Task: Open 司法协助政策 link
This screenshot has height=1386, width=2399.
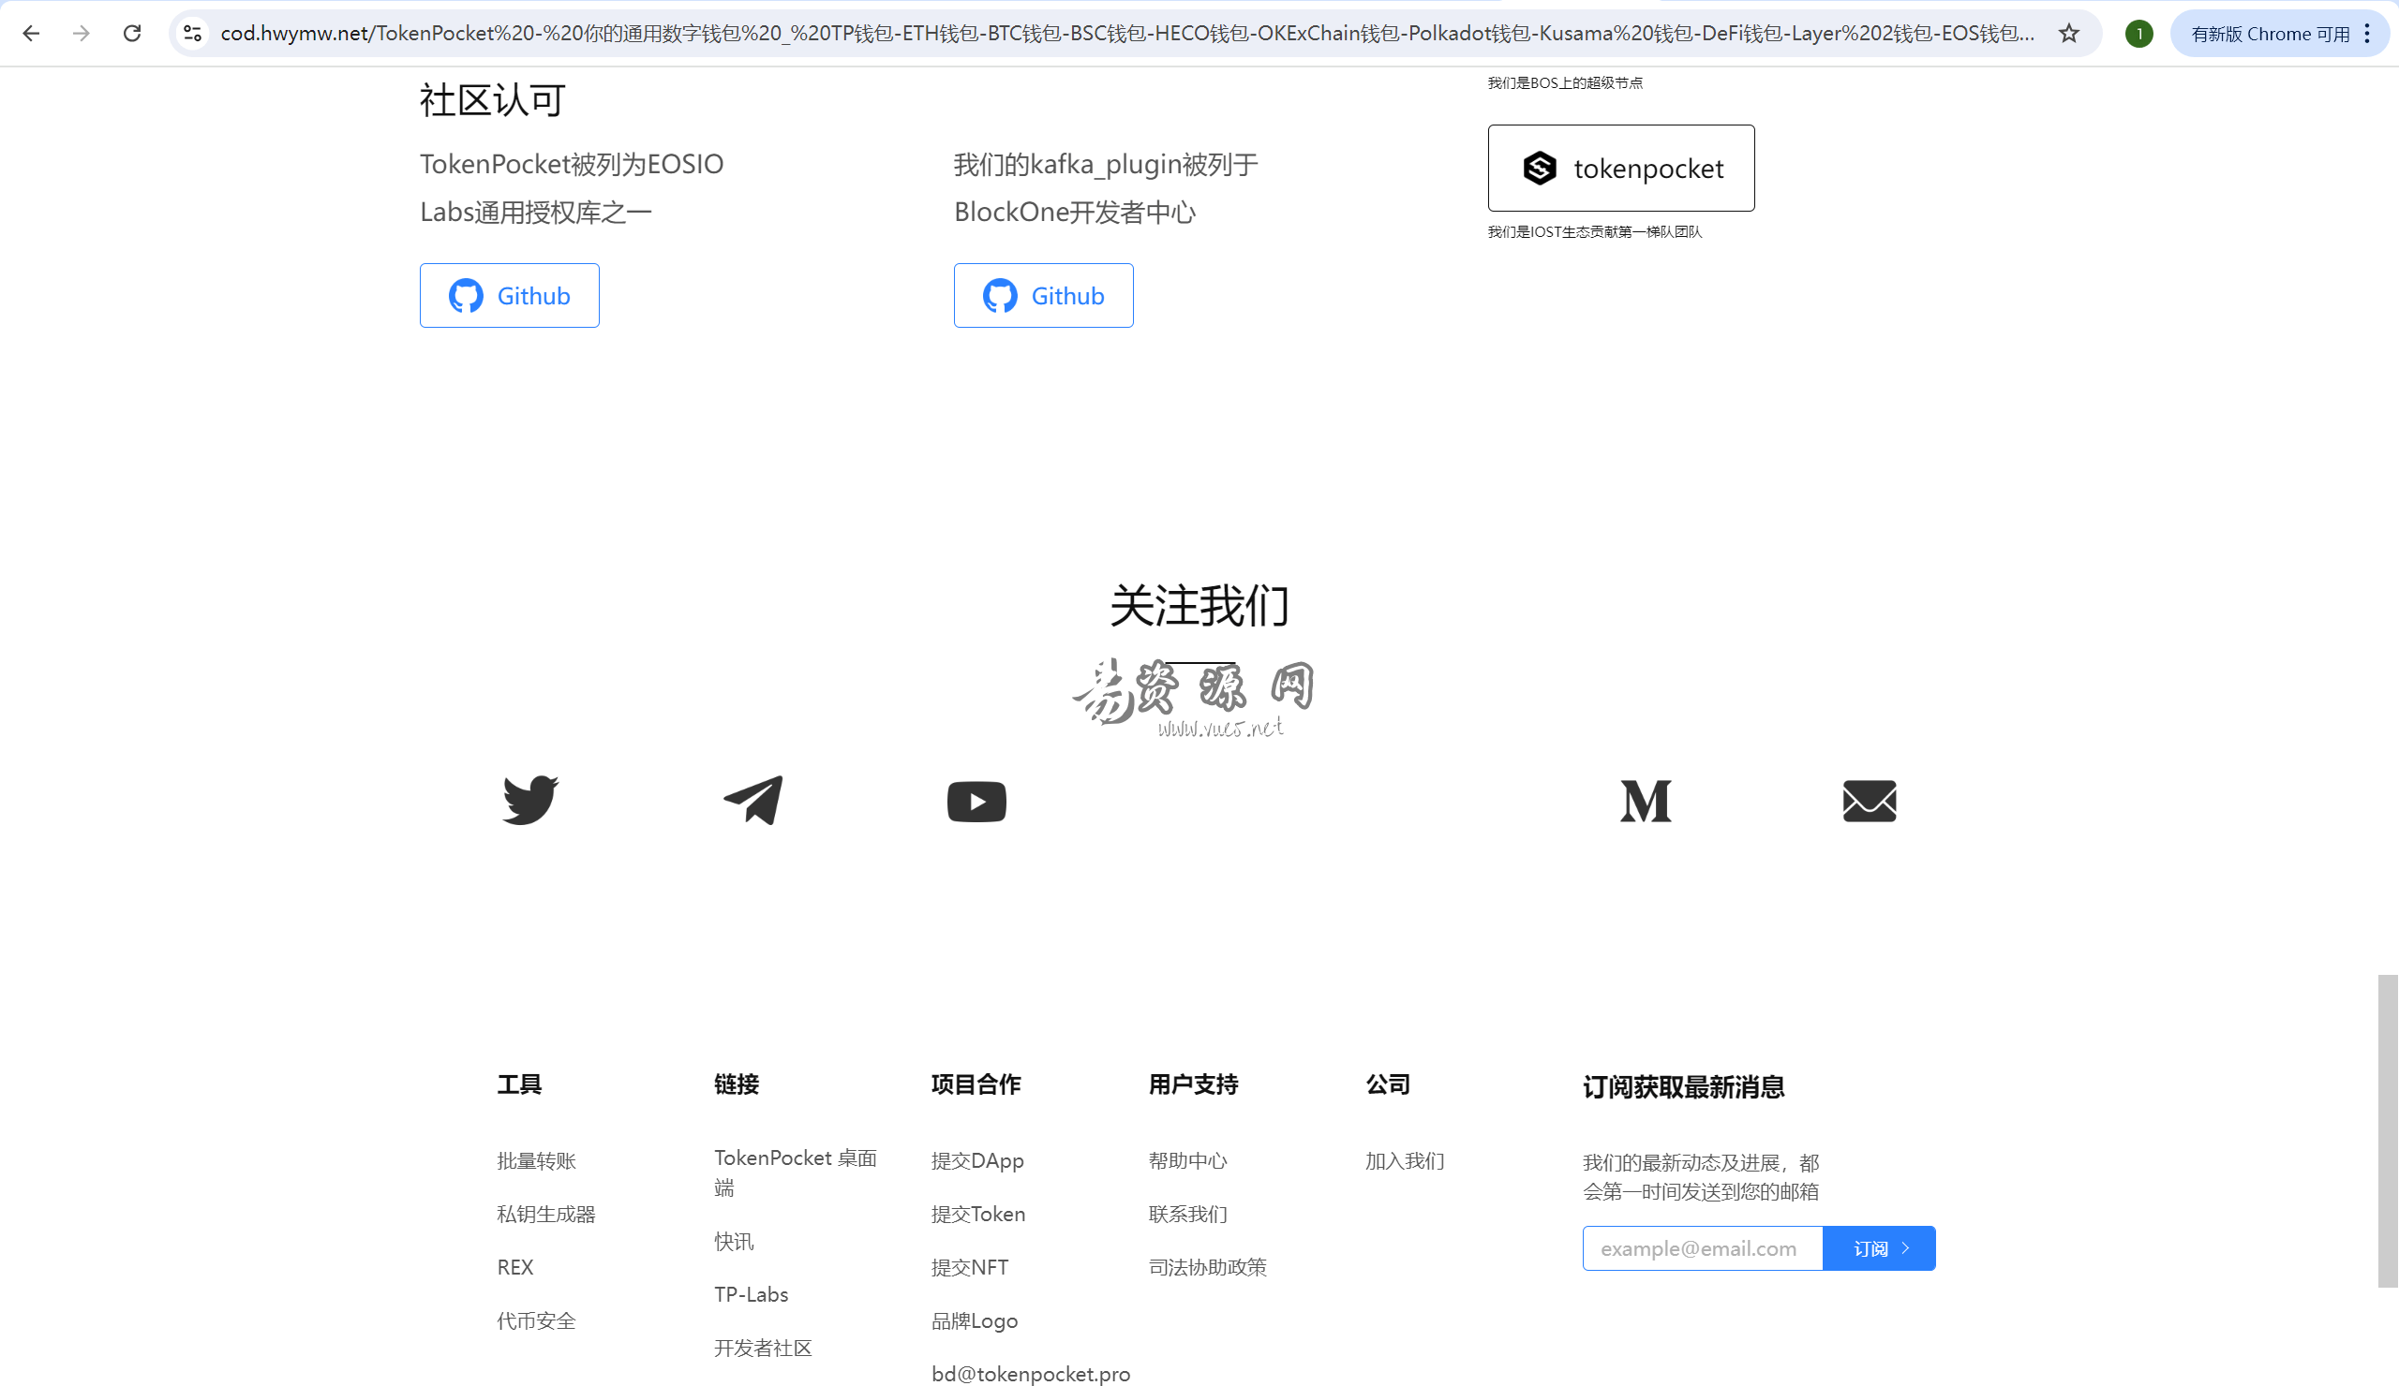Action: click(1207, 1267)
